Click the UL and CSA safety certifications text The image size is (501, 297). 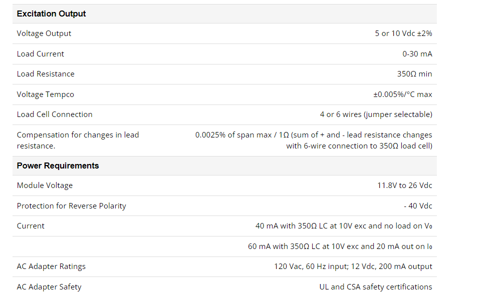coord(376,287)
